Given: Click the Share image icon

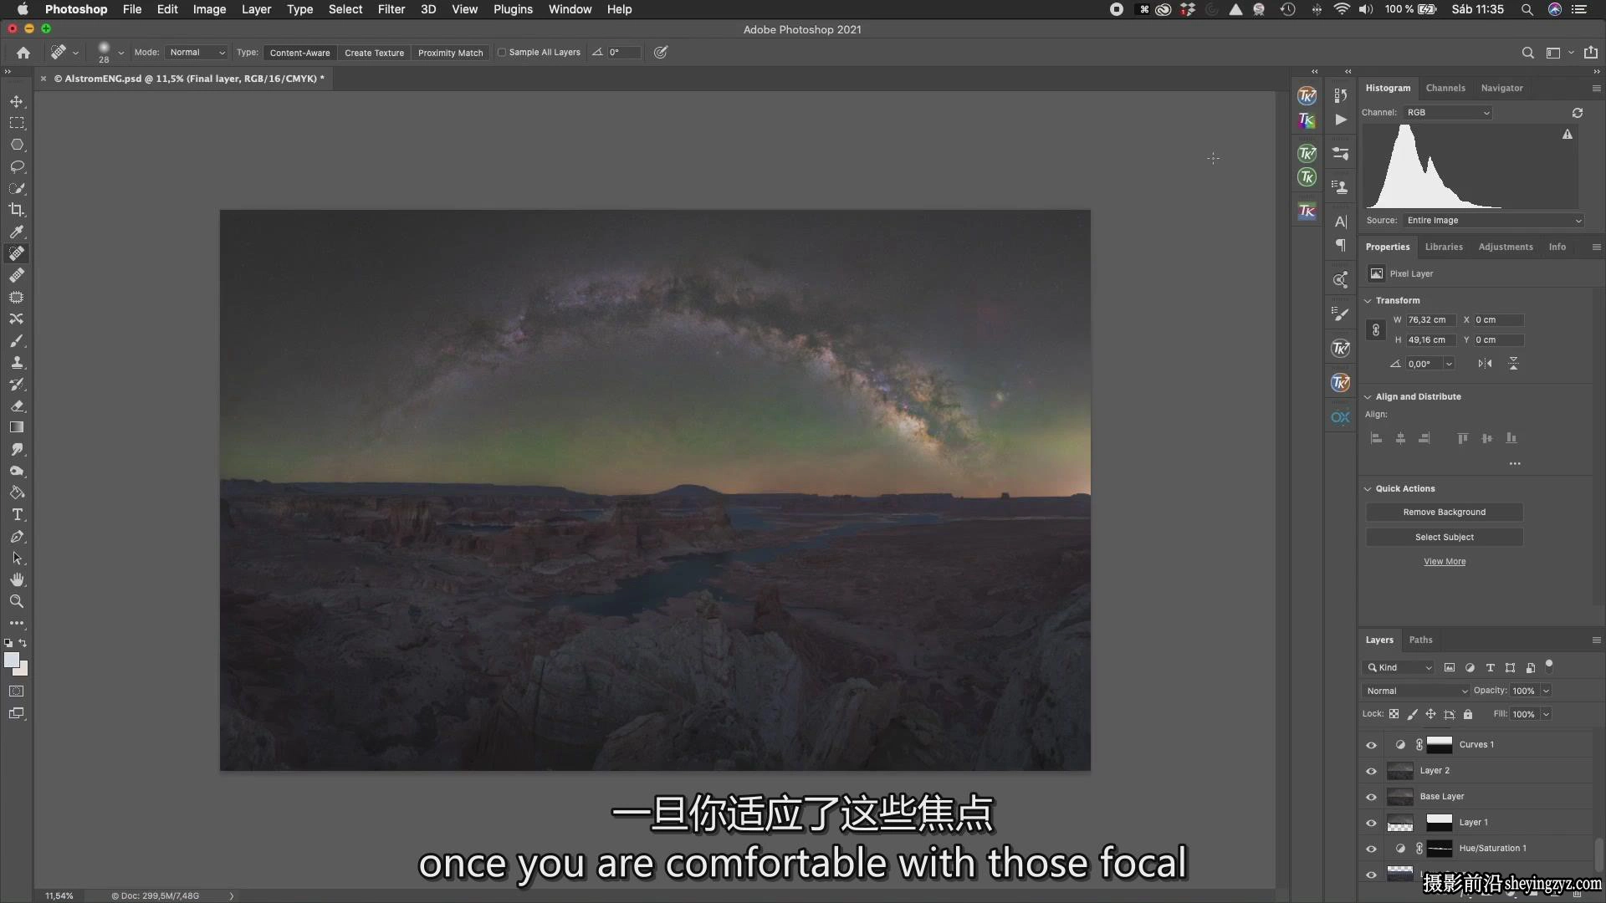Looking at the screenshot, I should point(1591,52).
